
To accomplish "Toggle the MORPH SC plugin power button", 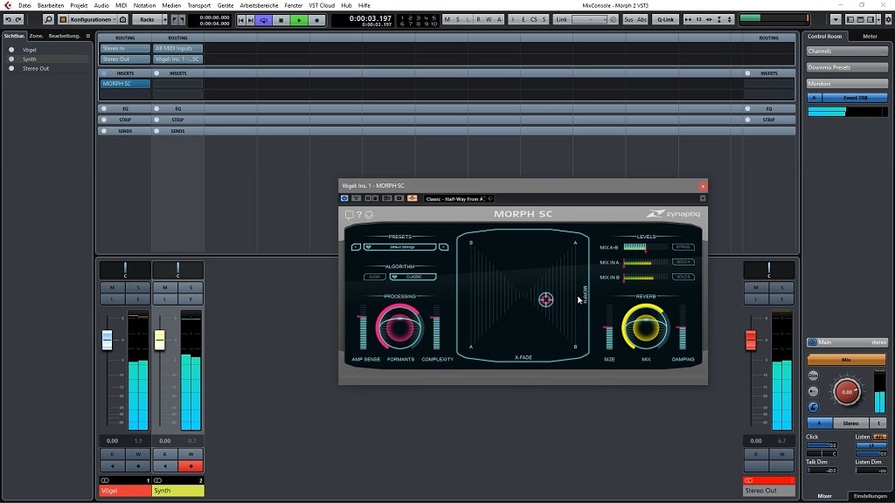I will click(344, 198).
